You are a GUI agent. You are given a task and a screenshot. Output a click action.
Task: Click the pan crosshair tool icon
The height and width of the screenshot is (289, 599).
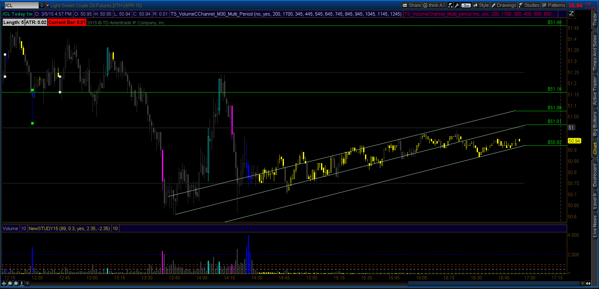(4, 283)
